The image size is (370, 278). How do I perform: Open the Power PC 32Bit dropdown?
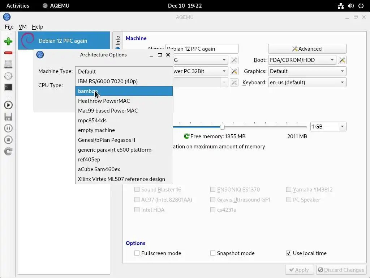(200, 71)
